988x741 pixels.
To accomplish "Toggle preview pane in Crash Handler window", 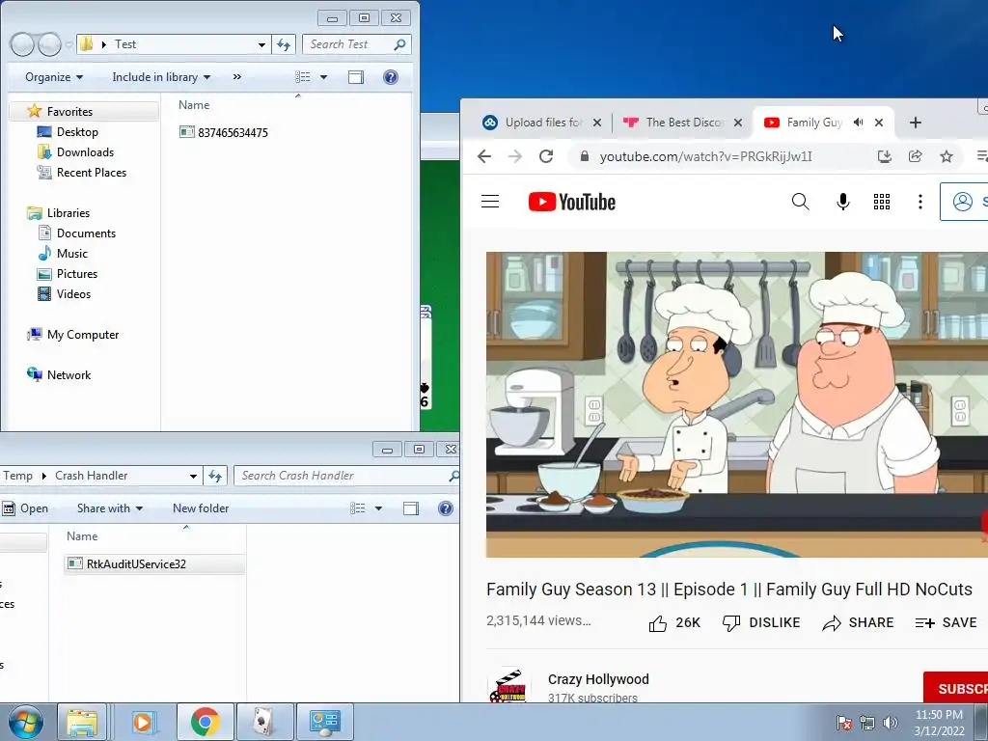I will (x=411, y=508).
